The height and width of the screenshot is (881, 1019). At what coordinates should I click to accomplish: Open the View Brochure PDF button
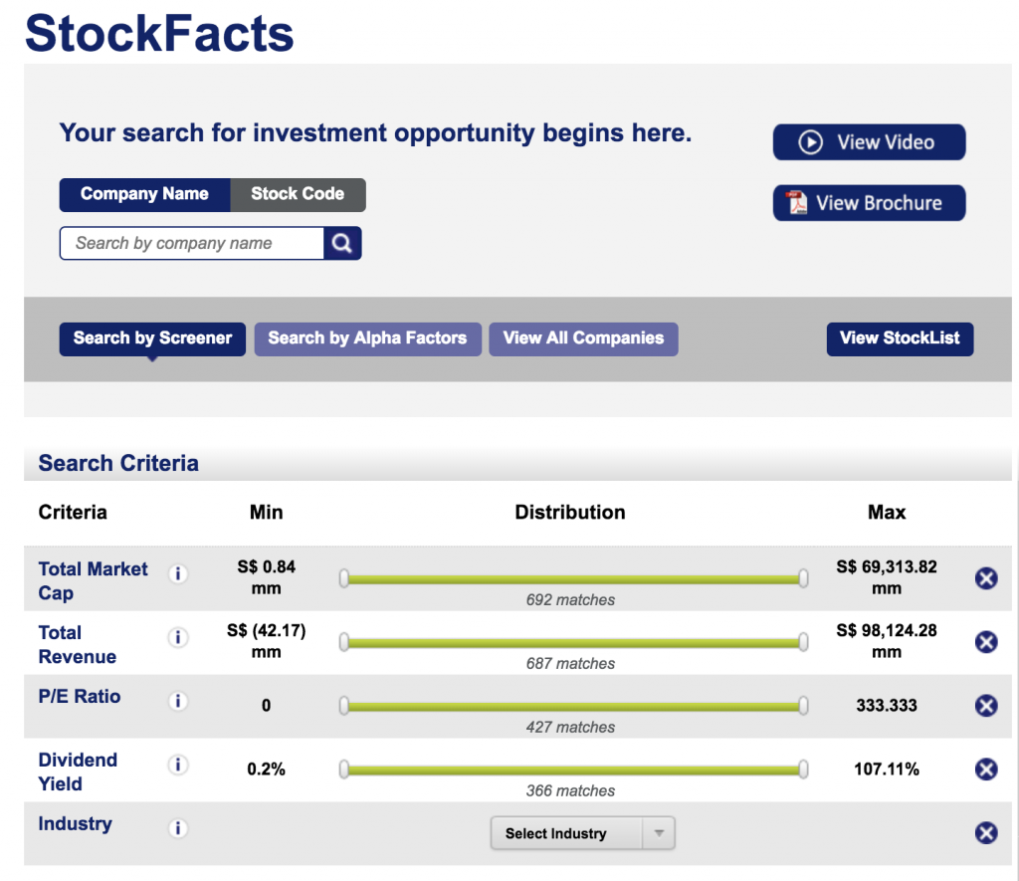[x=869, y=203]
